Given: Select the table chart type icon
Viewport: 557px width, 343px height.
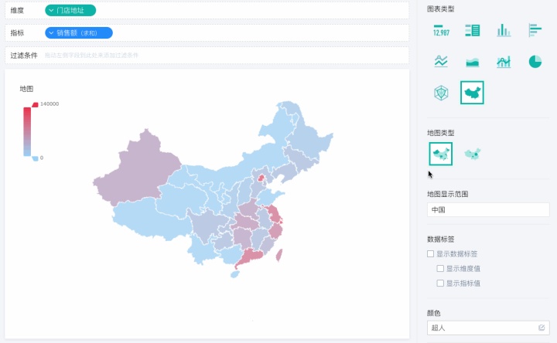Looking at the screenshot, I should pos(472,30).
